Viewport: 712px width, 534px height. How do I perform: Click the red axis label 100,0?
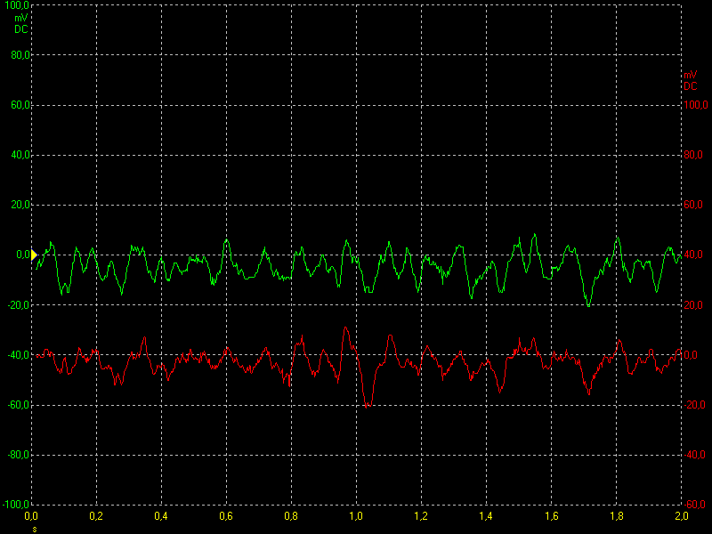(x=696, y=105)
